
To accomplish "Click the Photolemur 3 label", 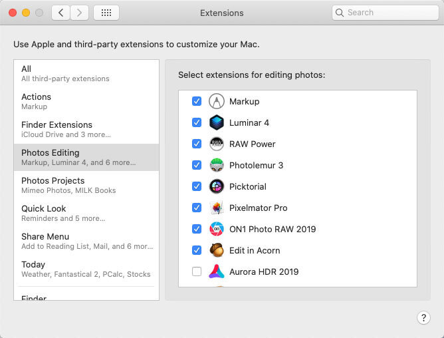I will click(x=257, y=165).
